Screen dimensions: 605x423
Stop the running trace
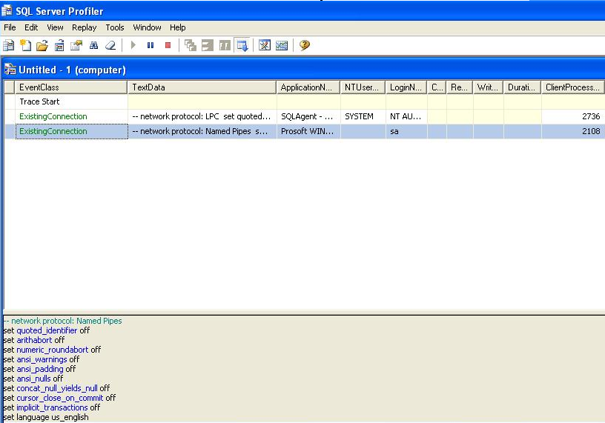coord(168,45)
